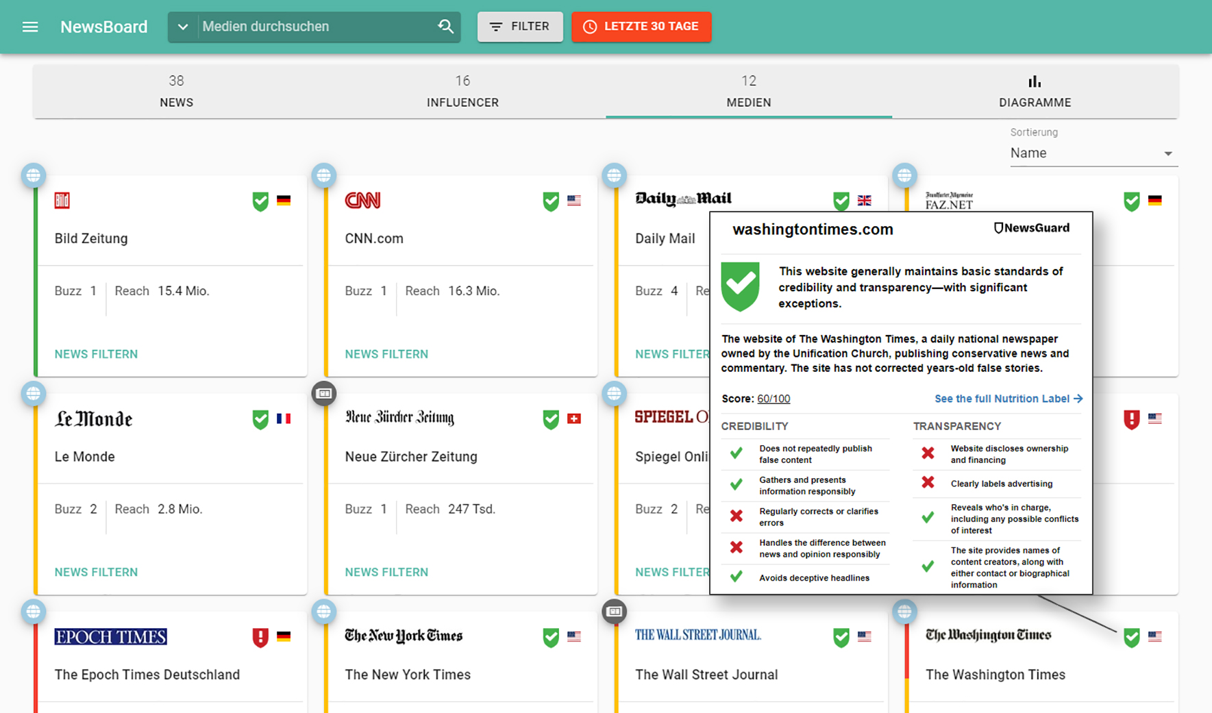This screenshot has width=1212, height=713.
Task: Click NEWS FILTERN on CNN.com card
Action: pyautogui.click(x=386, y=354)
